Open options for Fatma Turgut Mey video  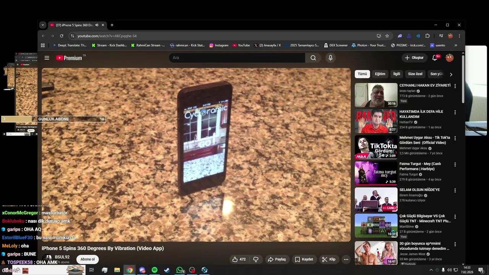click(455, 164)
